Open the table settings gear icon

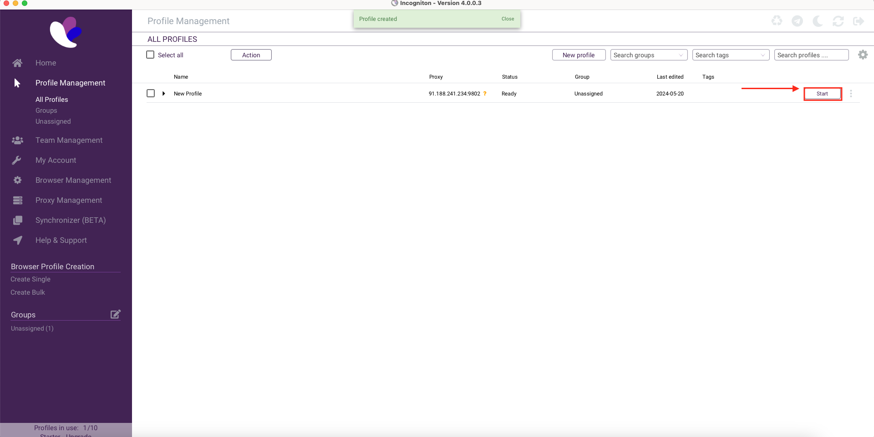tap(863, 55)
